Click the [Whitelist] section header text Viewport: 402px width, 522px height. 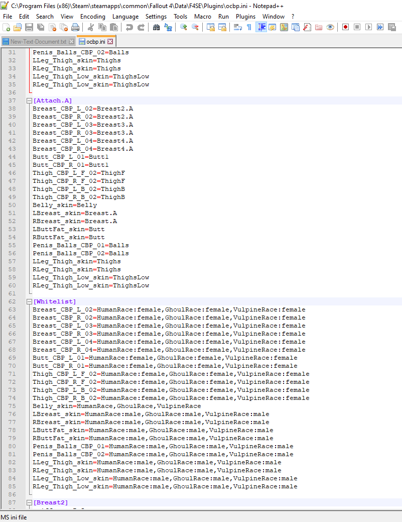55,301
